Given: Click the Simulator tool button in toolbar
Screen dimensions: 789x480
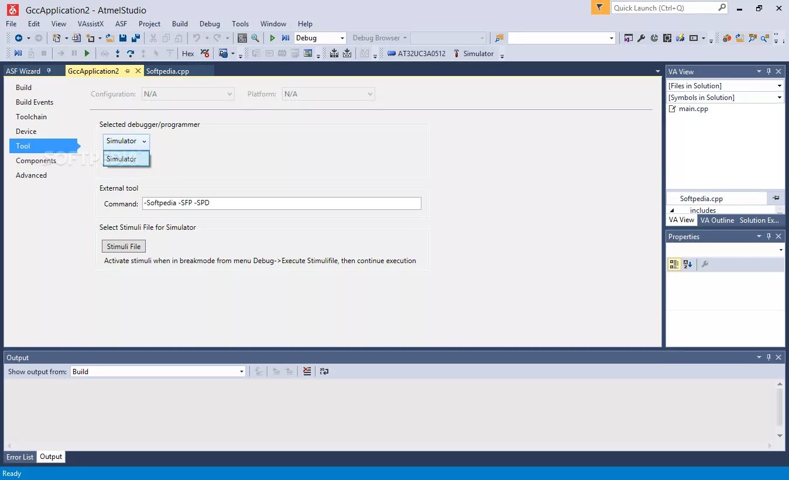Looking at the screenshot, I should point(473,53).
